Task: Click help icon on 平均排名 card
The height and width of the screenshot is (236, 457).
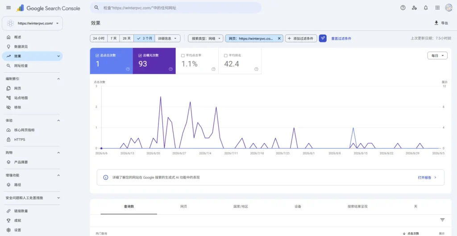Action: (256, 69)
